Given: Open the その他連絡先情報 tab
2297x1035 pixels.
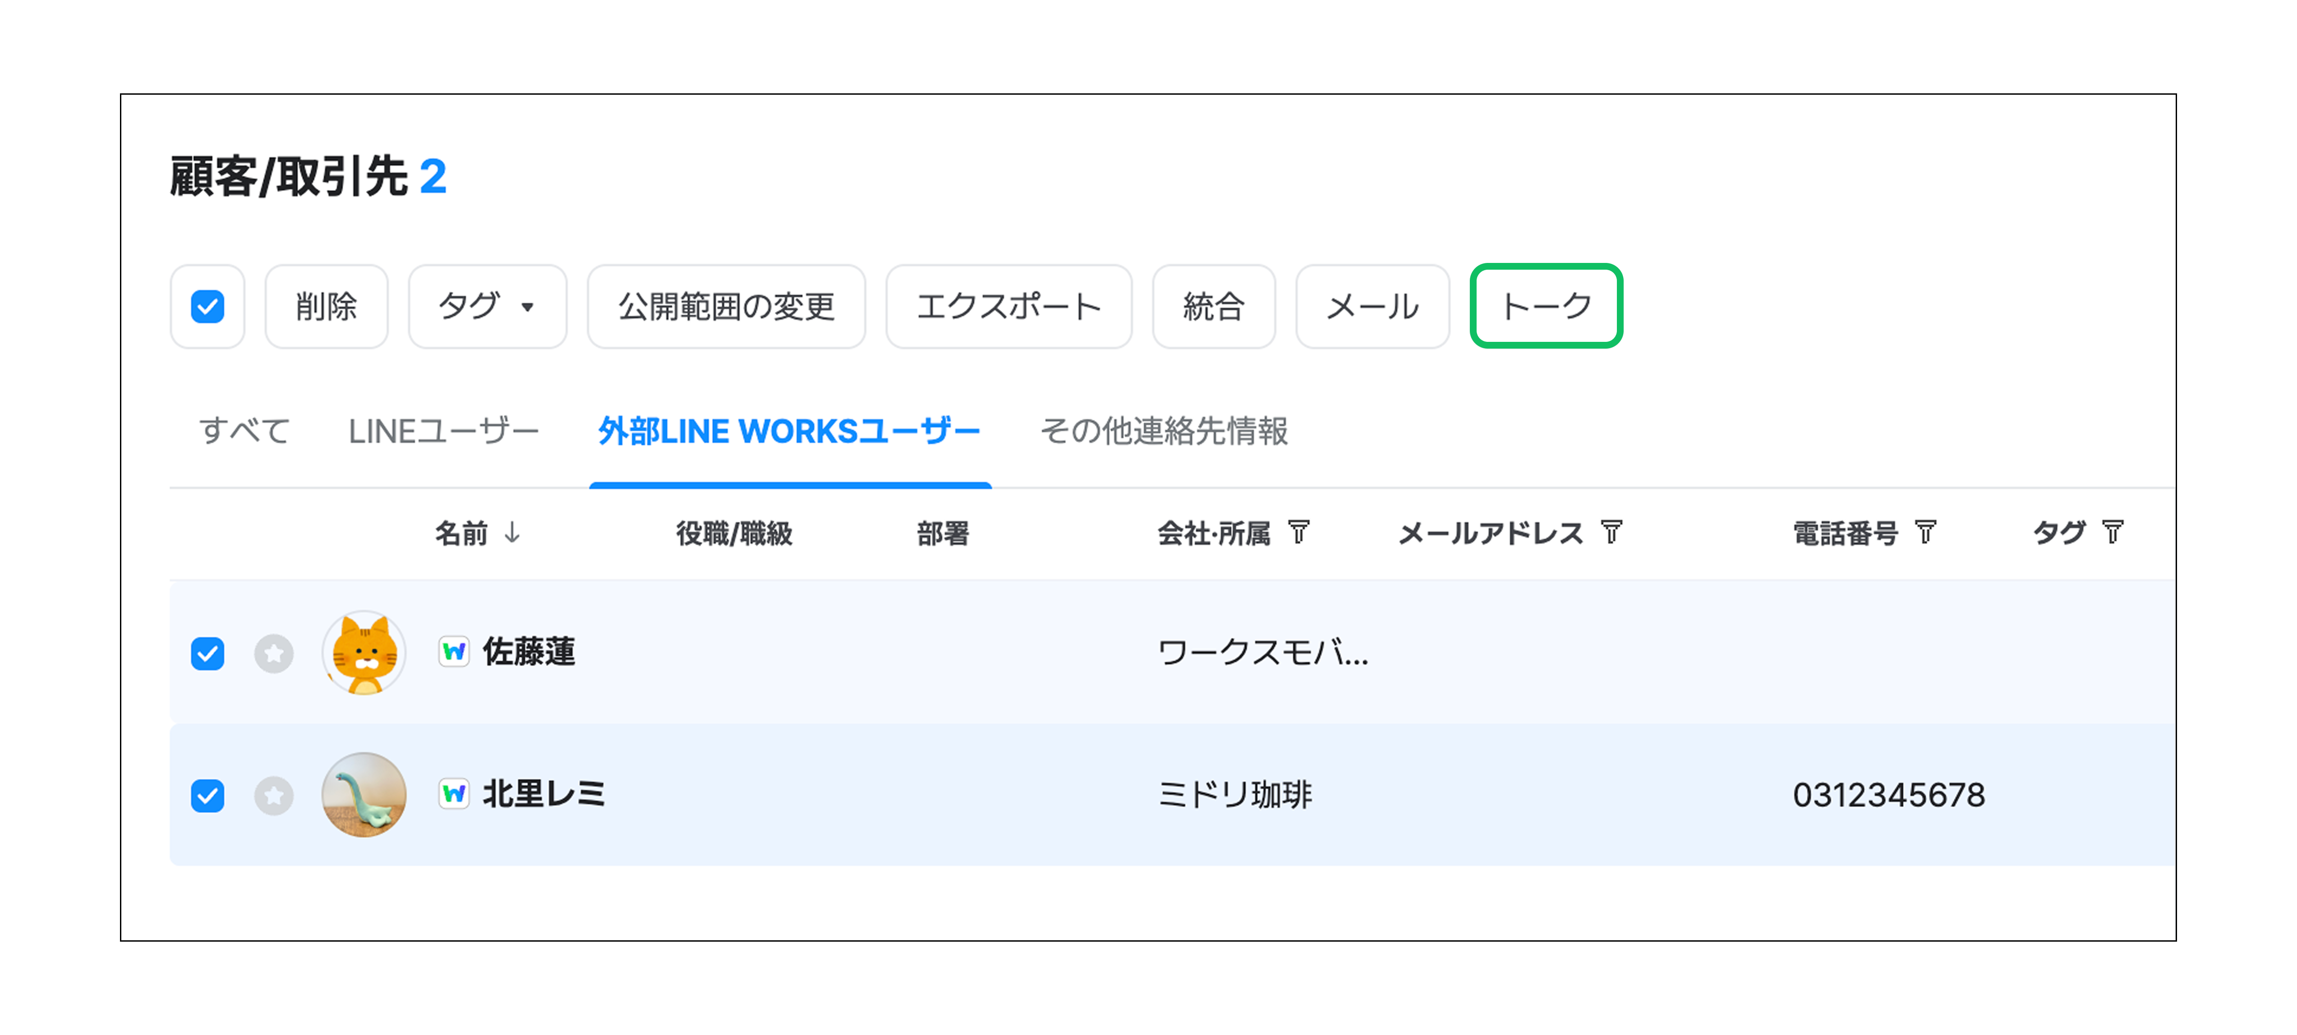Looking at the screenshot, I should coord(1164,432).
